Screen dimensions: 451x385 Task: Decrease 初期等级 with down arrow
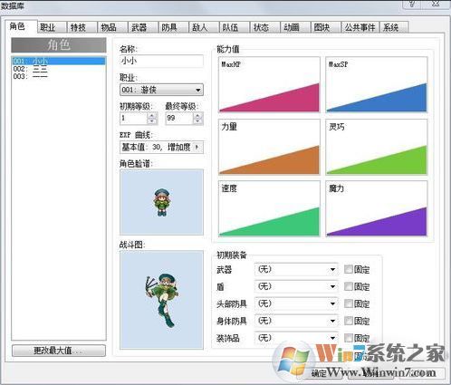tap(152, 121)
